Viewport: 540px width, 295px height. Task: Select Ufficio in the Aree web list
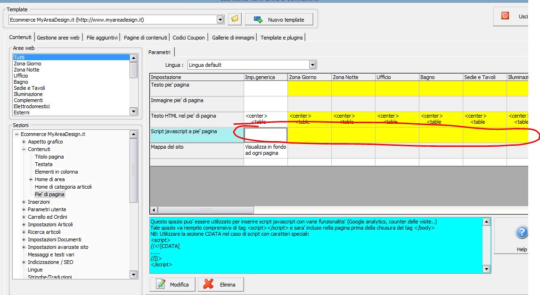[71, 76]
